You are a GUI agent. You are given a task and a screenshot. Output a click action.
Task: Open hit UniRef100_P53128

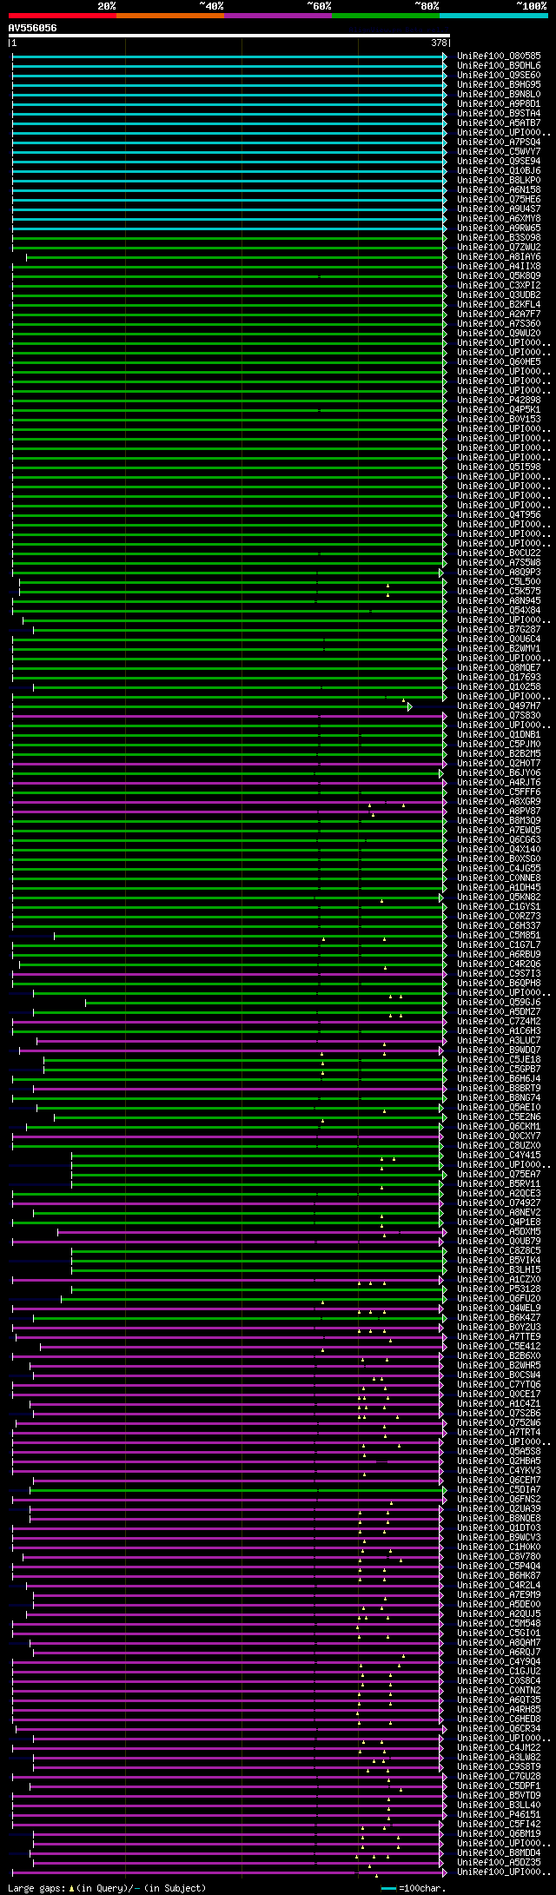point(499,1289)
